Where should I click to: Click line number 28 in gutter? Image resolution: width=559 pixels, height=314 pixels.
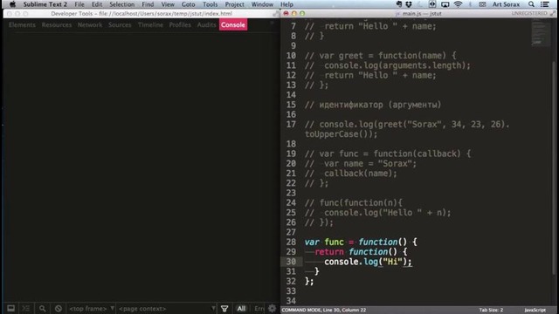(x=291, y=242)
